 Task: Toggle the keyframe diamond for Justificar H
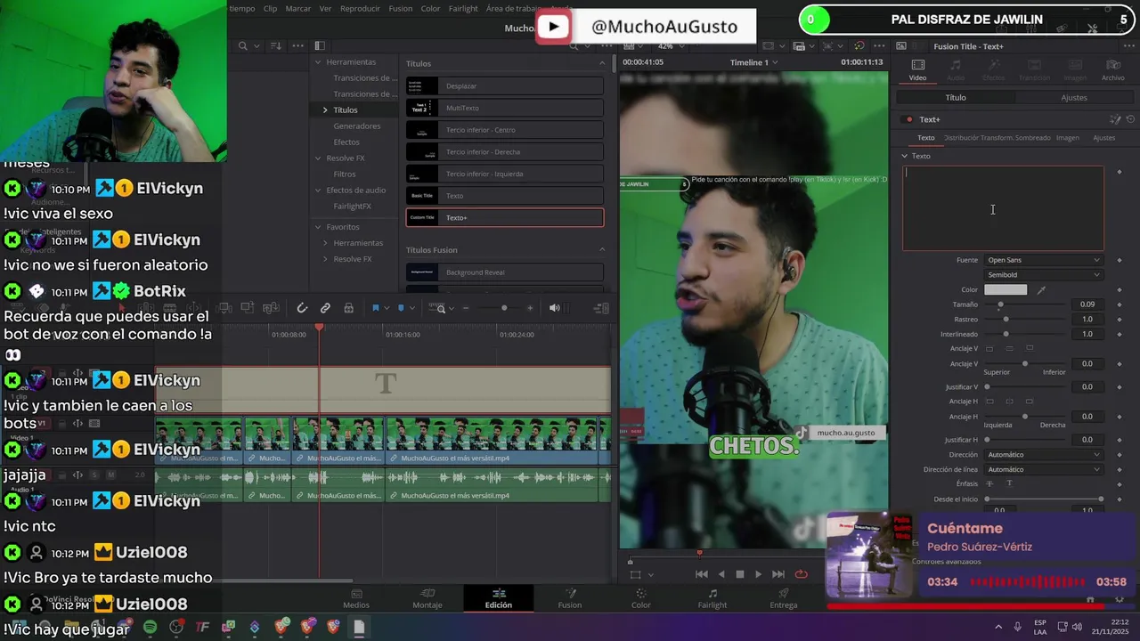1120,440
